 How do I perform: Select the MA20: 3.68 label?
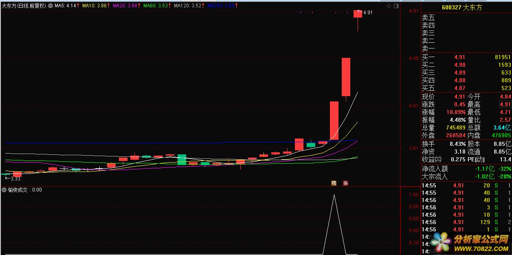pyautogui.click(x=125, y=6)
